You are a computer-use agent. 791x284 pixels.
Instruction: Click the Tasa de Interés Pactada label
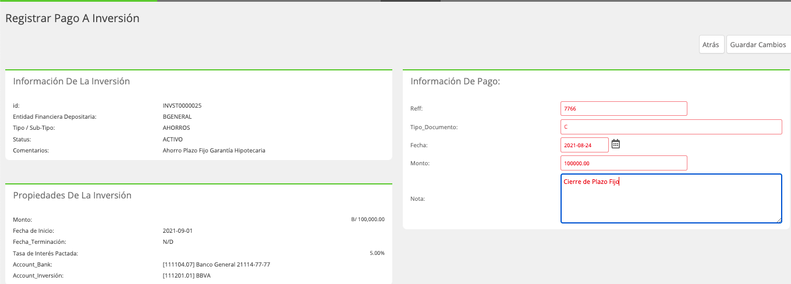(x=45, y=253)
